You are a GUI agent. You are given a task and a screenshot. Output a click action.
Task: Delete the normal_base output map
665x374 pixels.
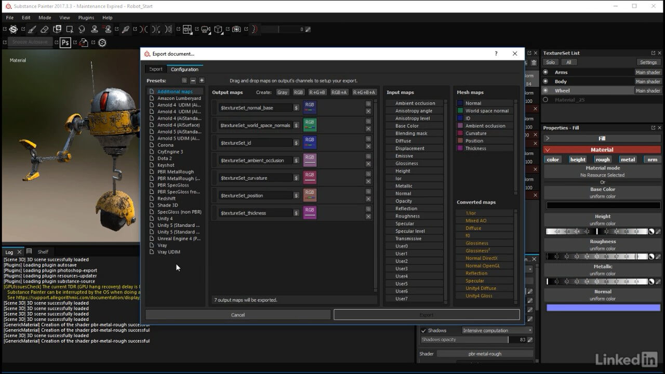coord(368,111)
